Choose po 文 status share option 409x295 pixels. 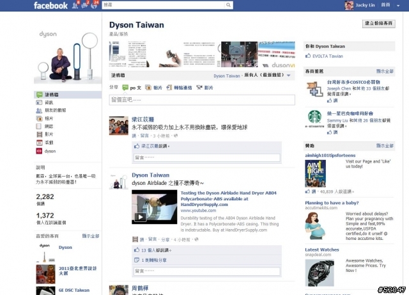[132, 88]
